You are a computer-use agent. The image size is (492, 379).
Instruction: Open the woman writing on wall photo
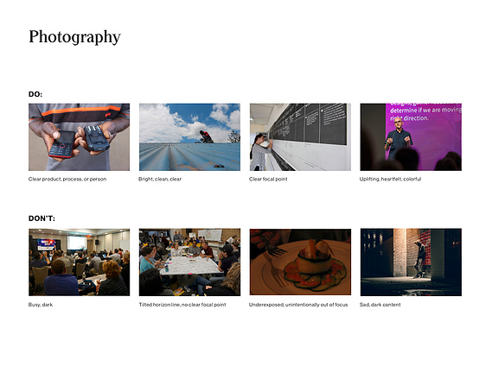300,137
